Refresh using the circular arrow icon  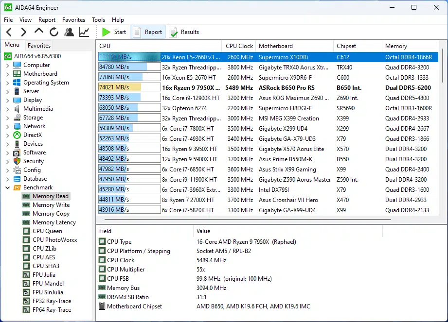54,32
